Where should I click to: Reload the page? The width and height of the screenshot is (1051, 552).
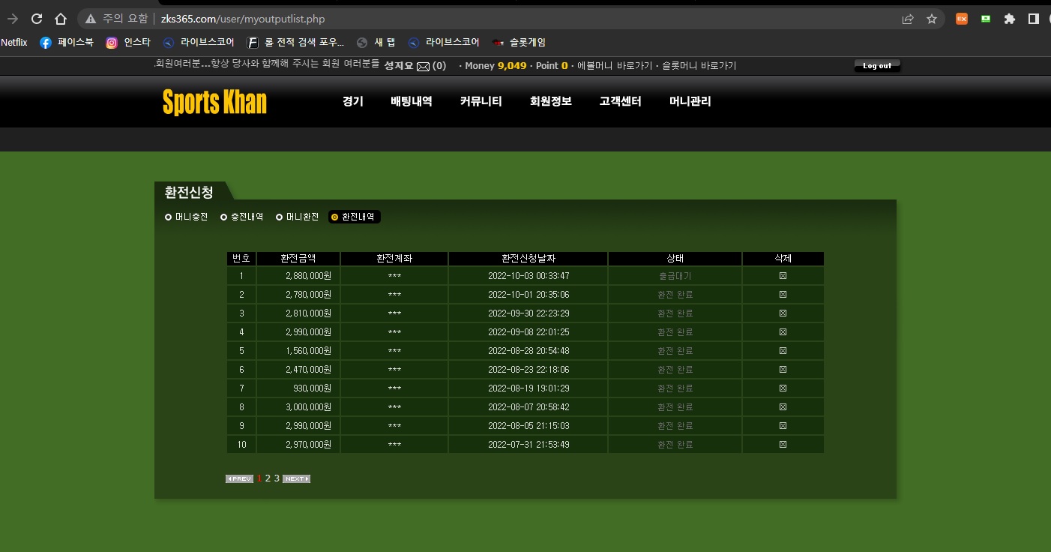[x=37, y=19]
